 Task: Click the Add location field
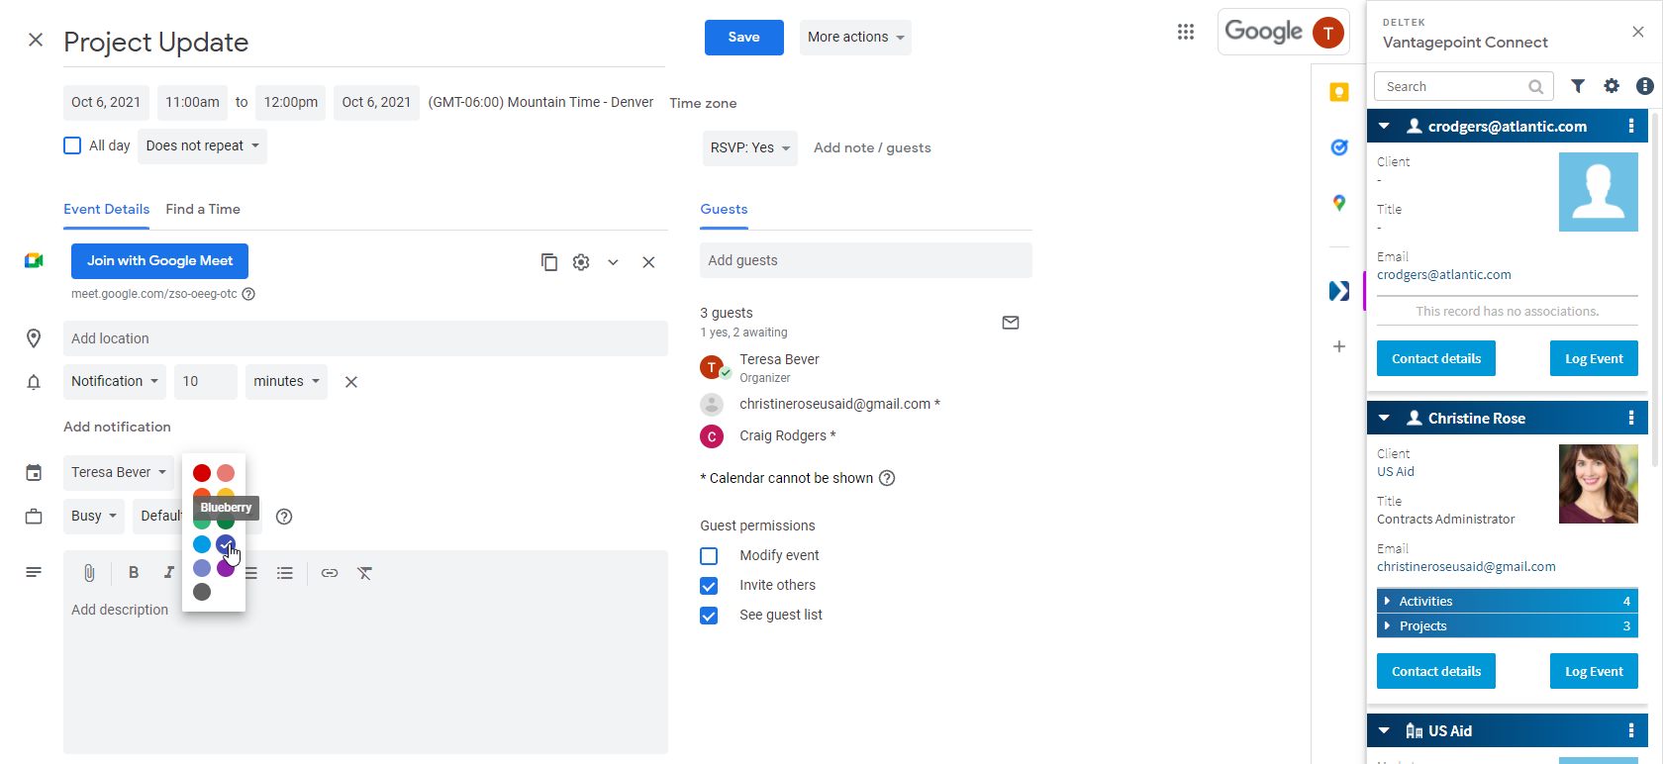point(365,338)
